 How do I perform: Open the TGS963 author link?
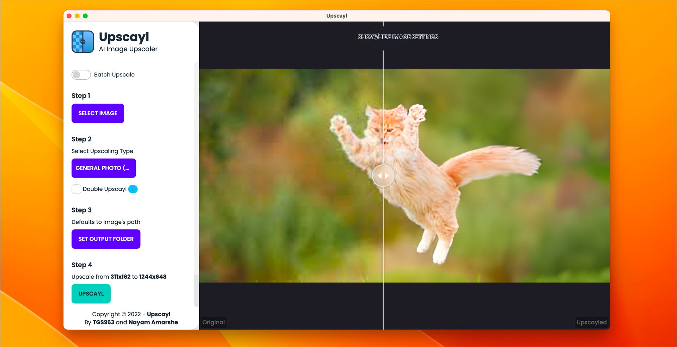click(103, 322)
